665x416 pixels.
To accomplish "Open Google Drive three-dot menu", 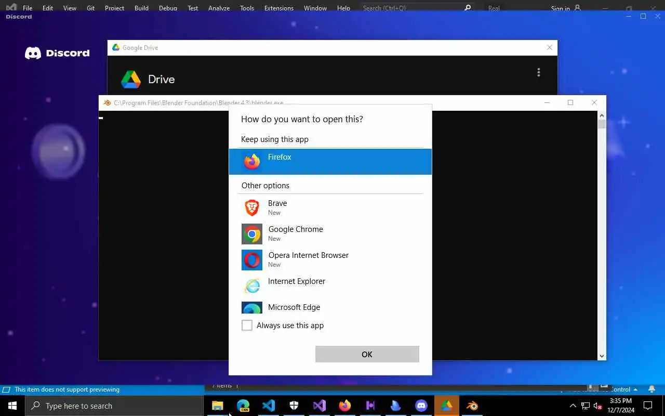I will pos(539,72).
